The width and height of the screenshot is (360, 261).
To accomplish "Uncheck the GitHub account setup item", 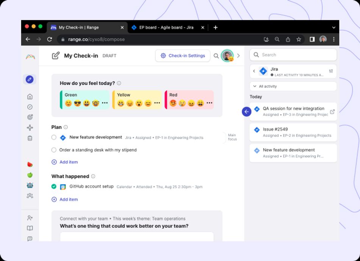I will pos(54,186).
